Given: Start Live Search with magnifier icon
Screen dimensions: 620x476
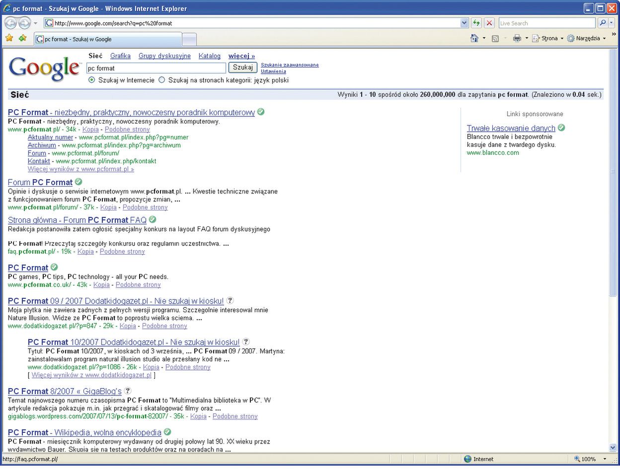Looking at the screenshot, I should tap(602, 23).
